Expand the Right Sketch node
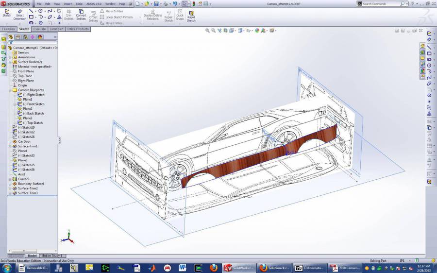The width and height of the screenshot is (437, 273). click(15, 95)
